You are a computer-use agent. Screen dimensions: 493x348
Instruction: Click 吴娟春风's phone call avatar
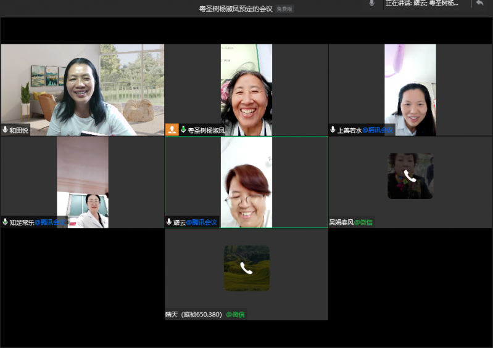pos(410,176)
